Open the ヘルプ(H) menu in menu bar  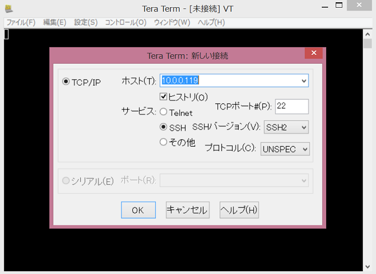(x=211, y=23)
